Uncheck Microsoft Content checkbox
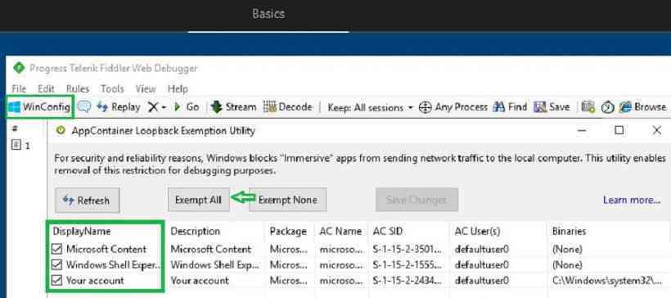Screen dimensions: 671x298 [56, 249]
